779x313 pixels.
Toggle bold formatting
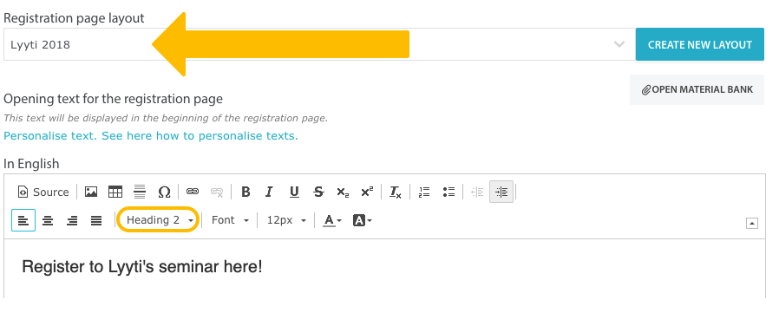click(245, 192)
